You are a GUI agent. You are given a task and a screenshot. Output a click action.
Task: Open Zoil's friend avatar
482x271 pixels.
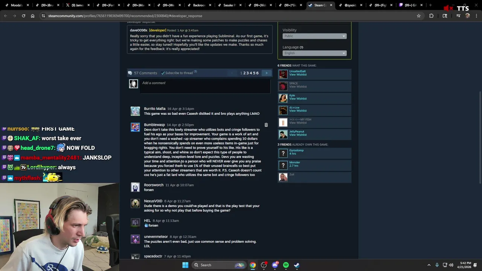coord(283,177)
